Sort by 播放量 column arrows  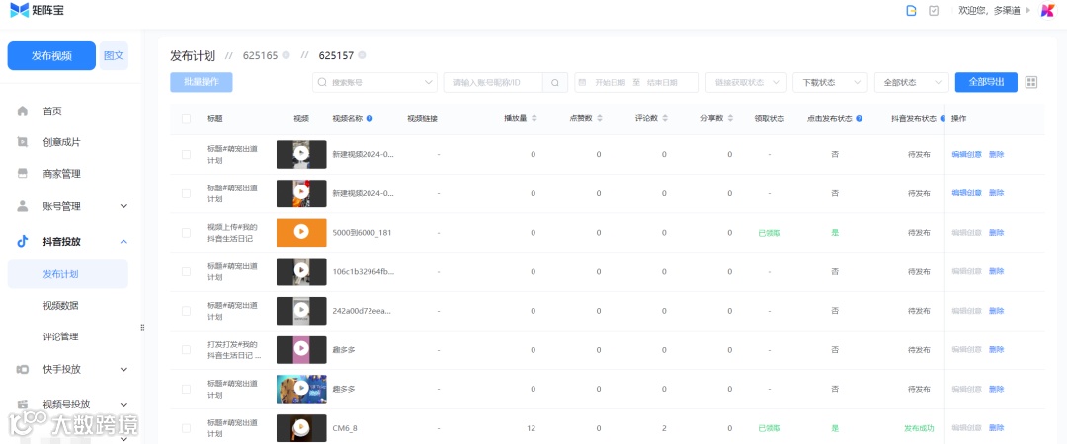(x=534, y=119)
